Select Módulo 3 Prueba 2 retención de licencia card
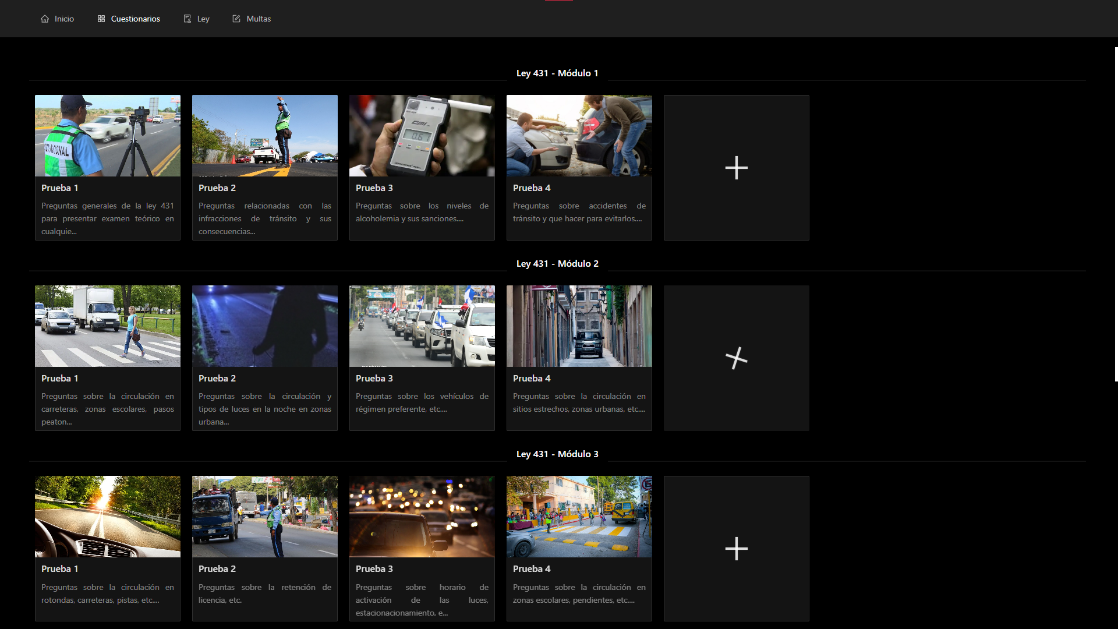Viewport: 1118px width, 629px height. click(x=264, y=588)
